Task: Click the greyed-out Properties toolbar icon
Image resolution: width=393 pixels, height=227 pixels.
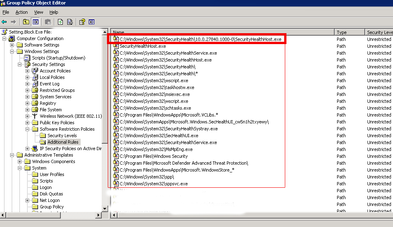Action: 48,22
